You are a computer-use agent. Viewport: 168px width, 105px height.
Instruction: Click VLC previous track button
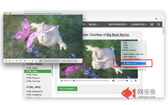[6, 61]
